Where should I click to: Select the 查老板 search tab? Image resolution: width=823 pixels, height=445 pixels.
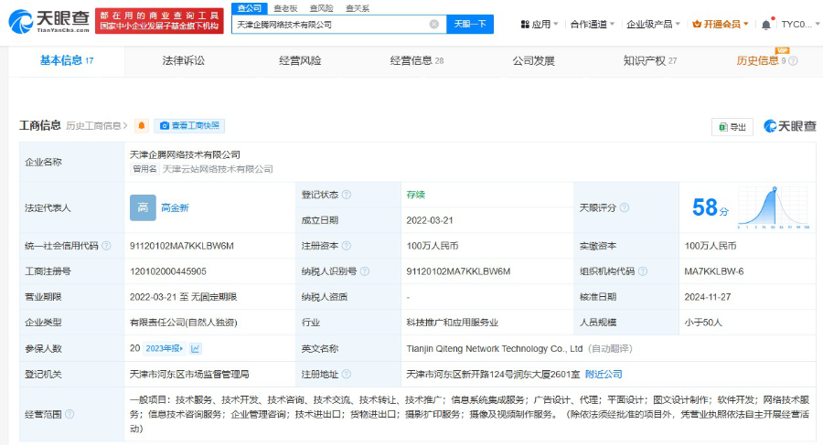pyautogui.click(x=285, y=8)
